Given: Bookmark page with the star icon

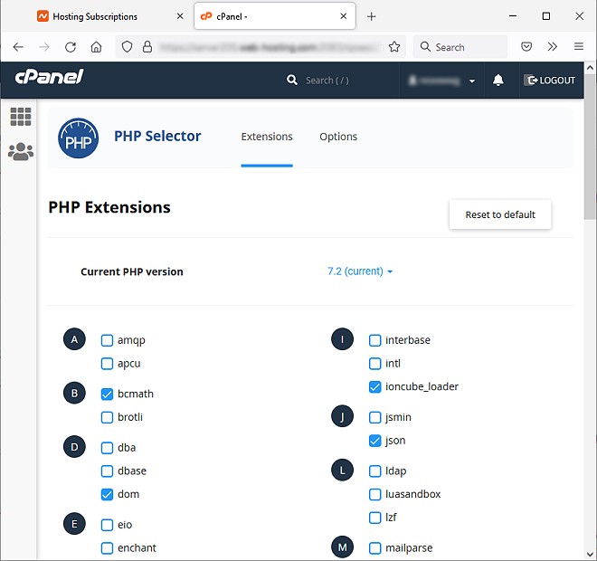Looking at the screenshot, I should click(x=394, y=47).
